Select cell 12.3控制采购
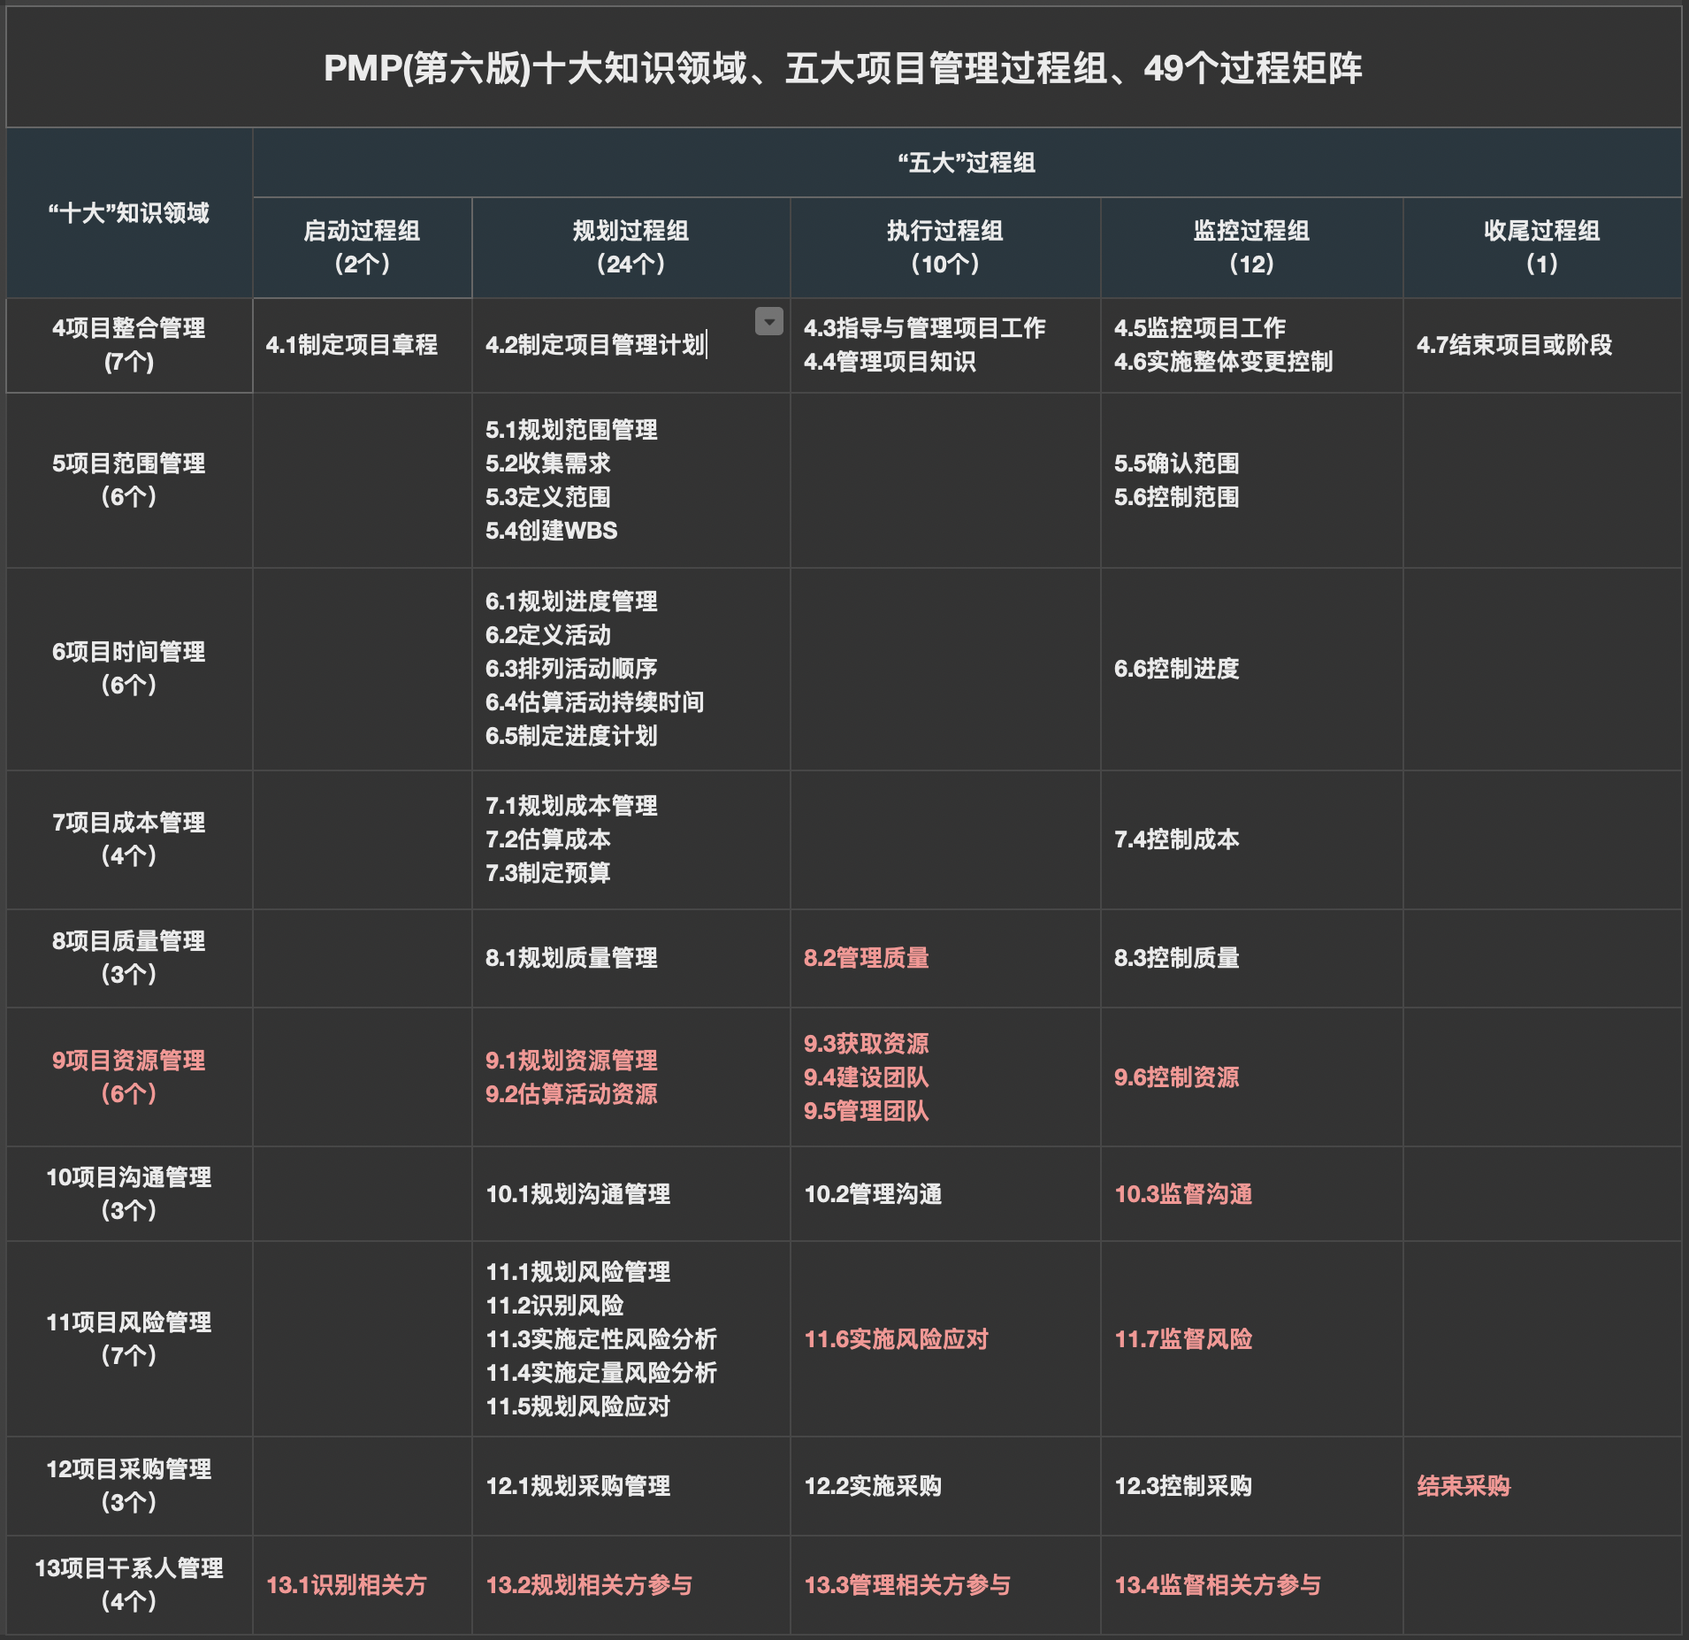The width and height of the screenshot is (1689, 1640). coord(1251,1486)
